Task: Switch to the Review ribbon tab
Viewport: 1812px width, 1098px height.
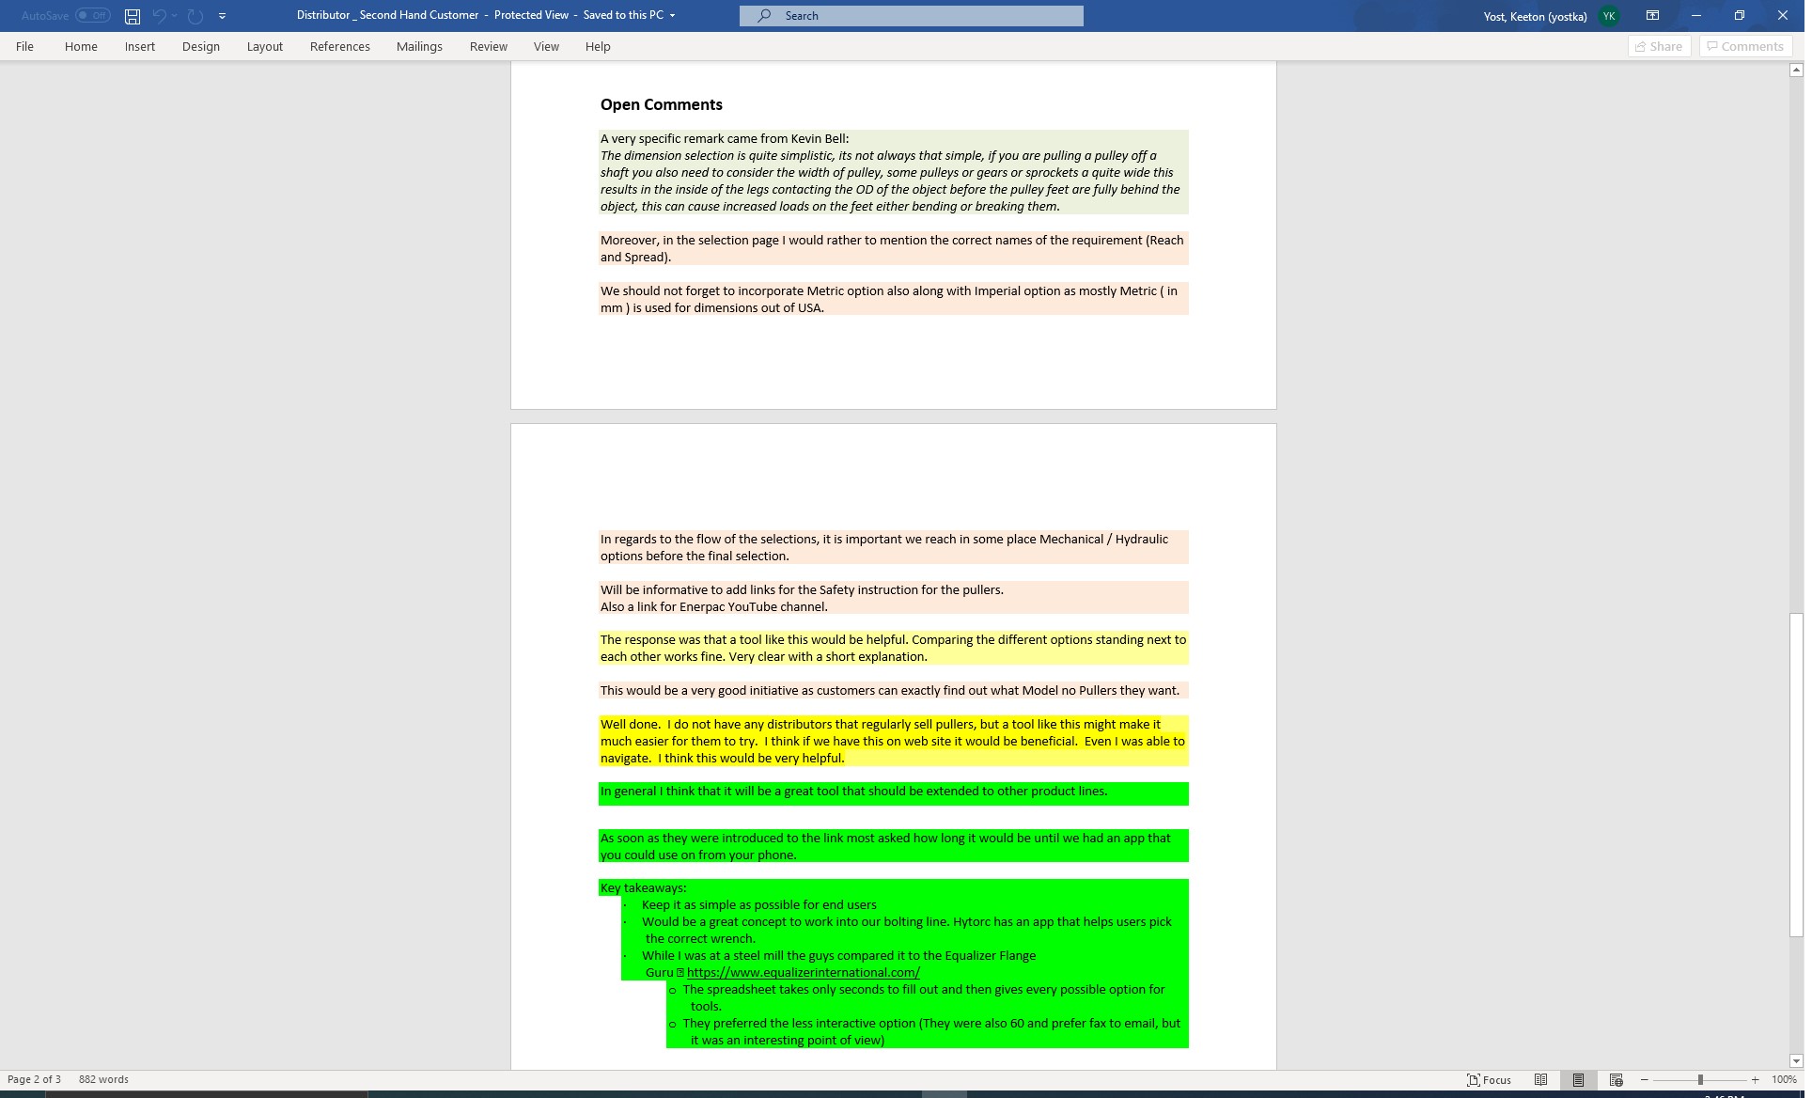Action: coord(488,46)
